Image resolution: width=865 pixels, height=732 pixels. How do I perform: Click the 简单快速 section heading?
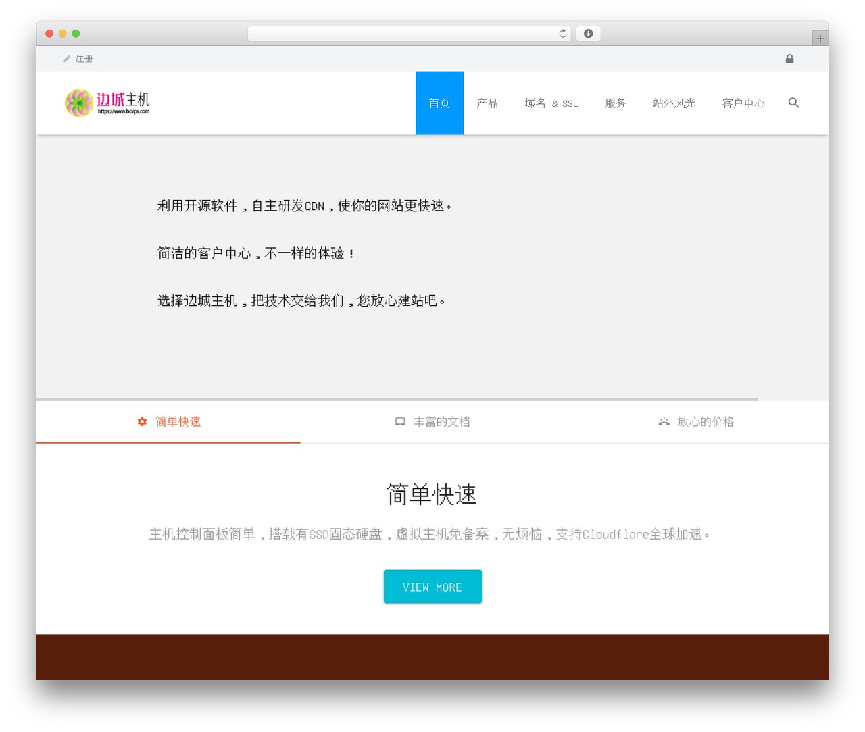(432, 494)
